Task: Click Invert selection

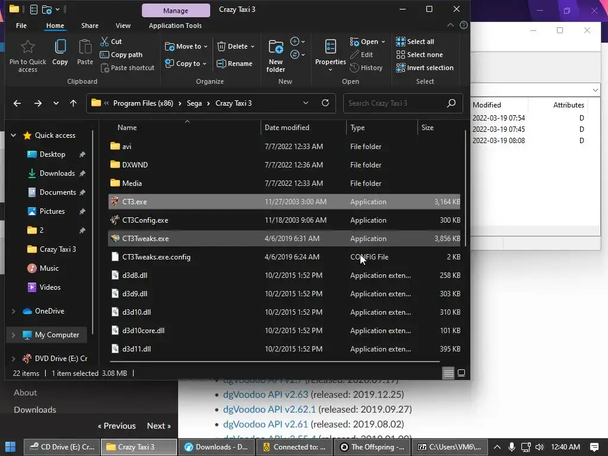Action: (425, 68)
